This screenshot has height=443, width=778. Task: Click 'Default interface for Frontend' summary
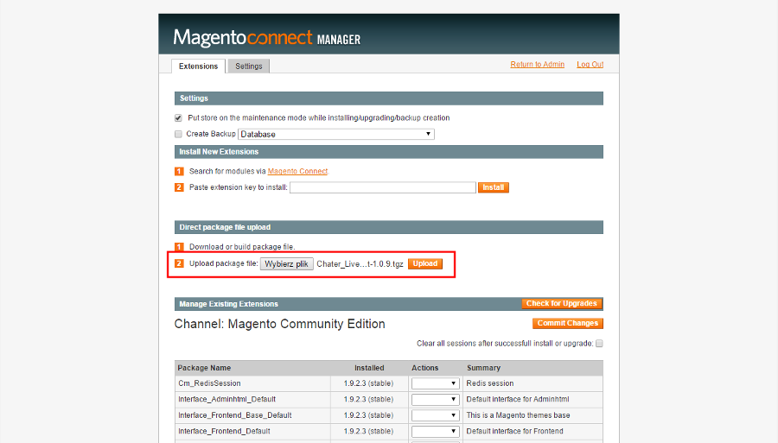click(x=514, y=431)
